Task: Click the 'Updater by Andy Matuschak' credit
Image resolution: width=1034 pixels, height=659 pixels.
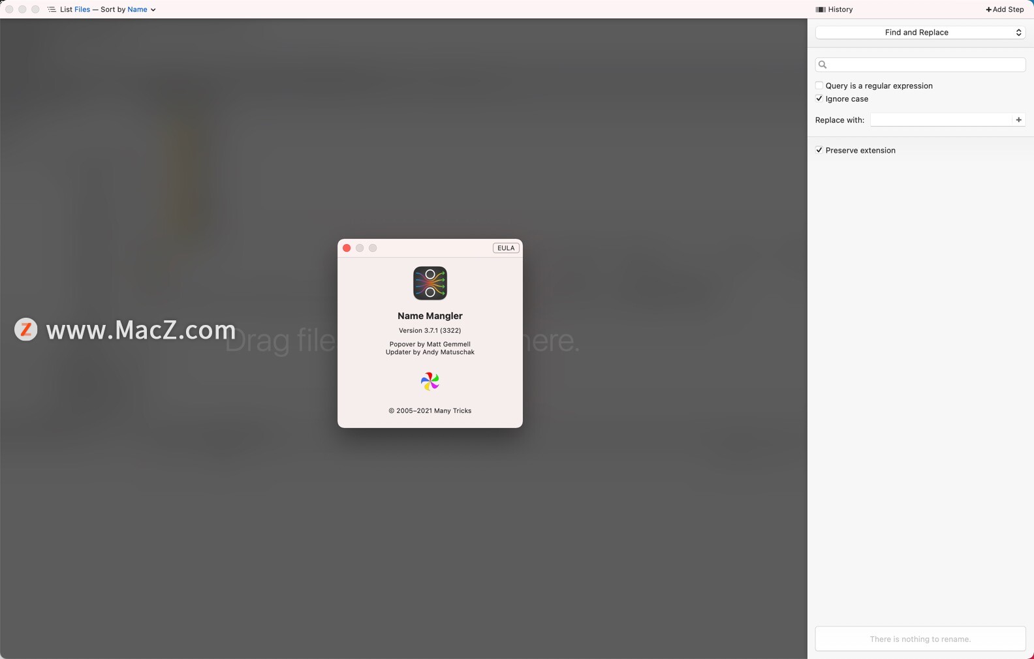Action: (430, 352)
